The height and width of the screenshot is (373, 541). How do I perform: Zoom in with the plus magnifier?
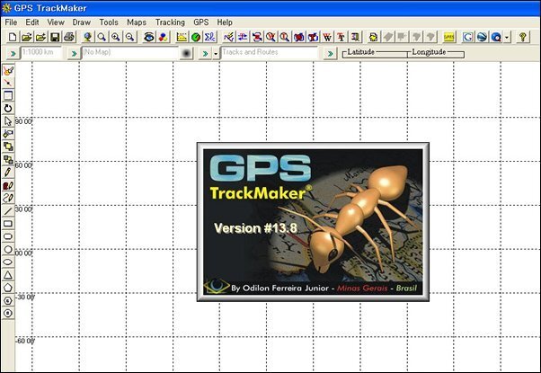(116, 37)
